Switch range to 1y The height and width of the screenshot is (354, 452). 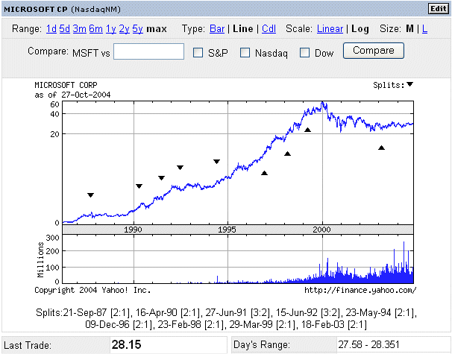click(x=110, y=29)
